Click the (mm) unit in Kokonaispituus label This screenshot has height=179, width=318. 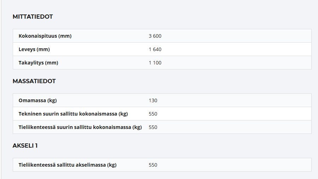[x=65, y=36]
